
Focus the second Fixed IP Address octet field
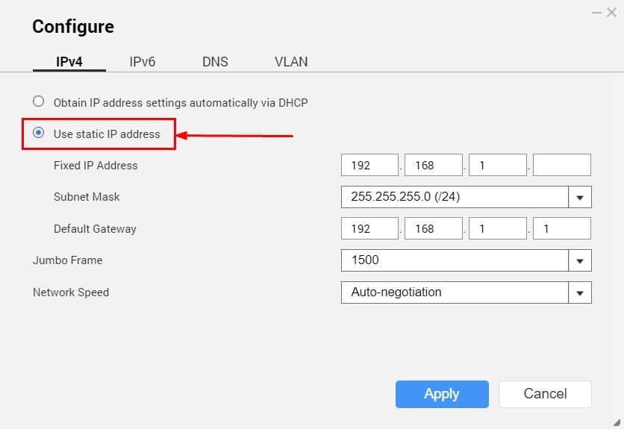(x=433, y=166)
